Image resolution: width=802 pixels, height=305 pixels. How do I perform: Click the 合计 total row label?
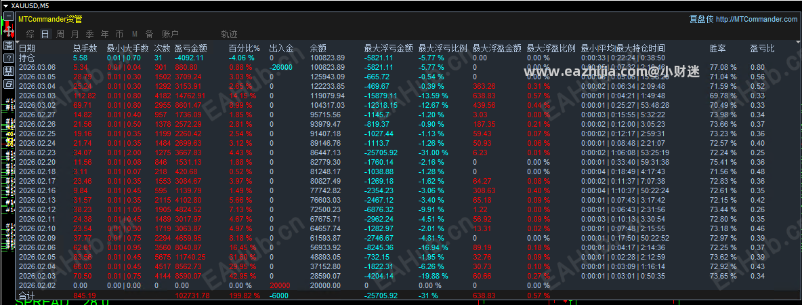click(27, 296)
